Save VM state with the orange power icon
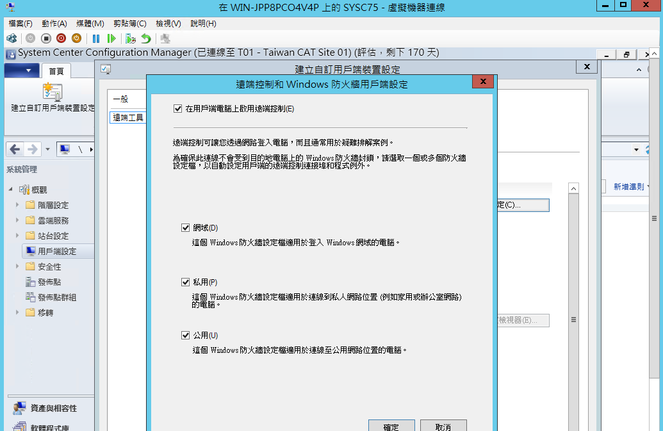Screen dimensions: 663x431 click(76, 38)
